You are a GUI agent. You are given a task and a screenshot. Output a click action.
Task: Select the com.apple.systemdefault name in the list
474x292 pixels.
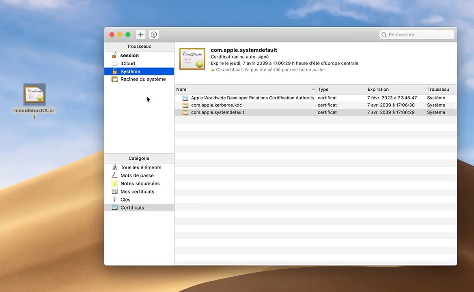tap(218, 112)
